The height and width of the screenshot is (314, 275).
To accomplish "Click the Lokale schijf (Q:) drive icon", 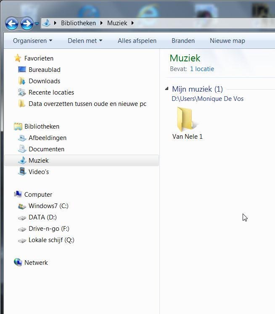I will pos(22,240).
